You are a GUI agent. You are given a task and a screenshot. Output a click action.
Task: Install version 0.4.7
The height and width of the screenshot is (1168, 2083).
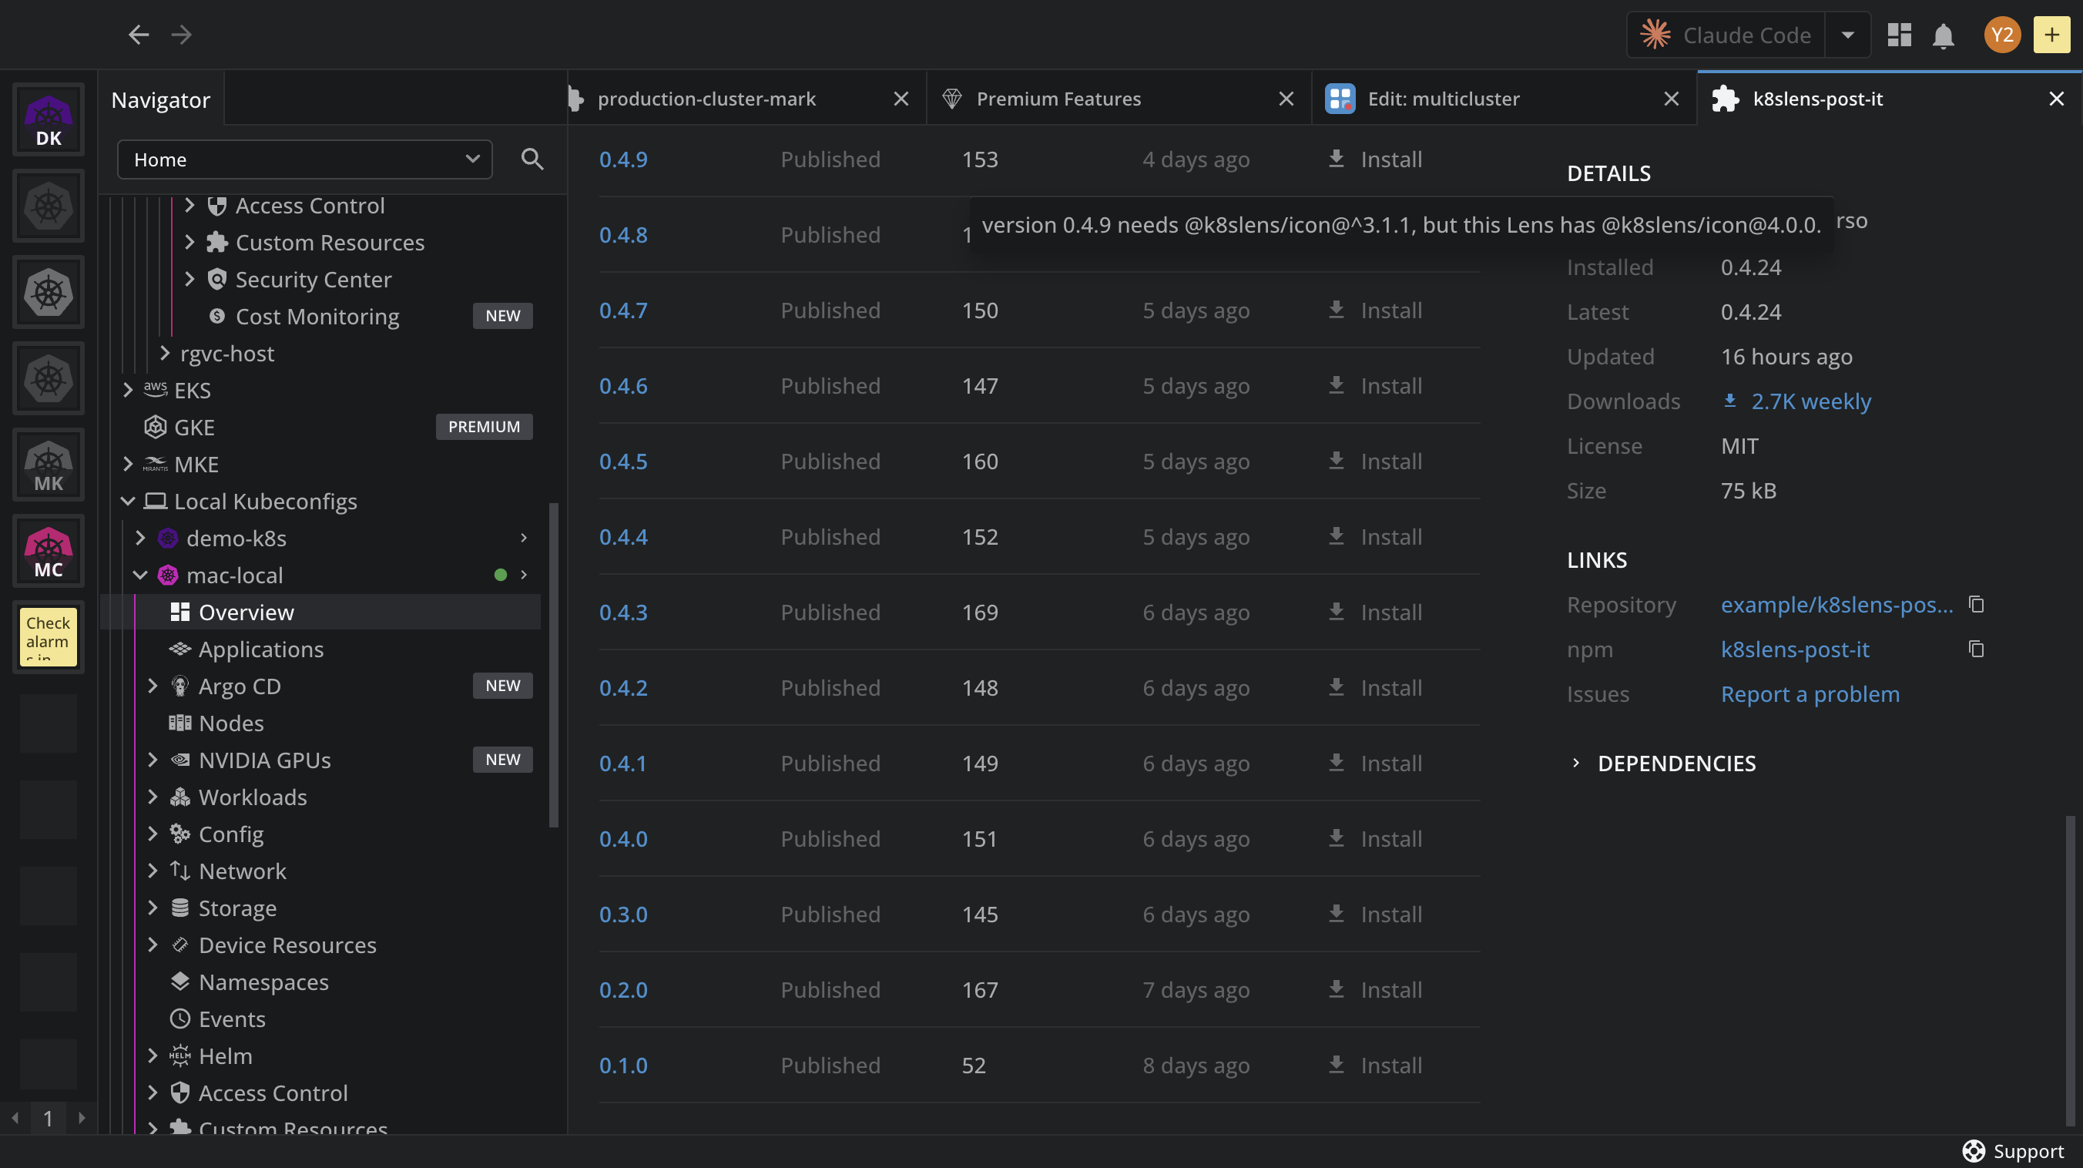click(x=1374, y=310)
